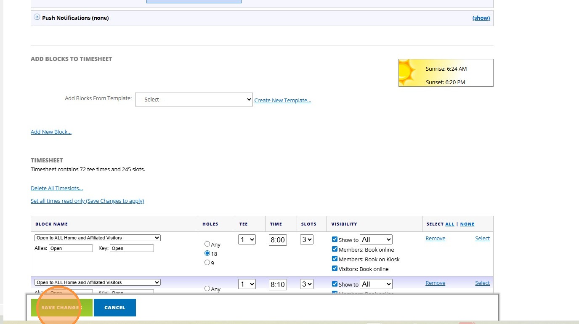Click the Key field in the 8:00 row
This screenshot has width=579, height=324.
coord(132,248)
